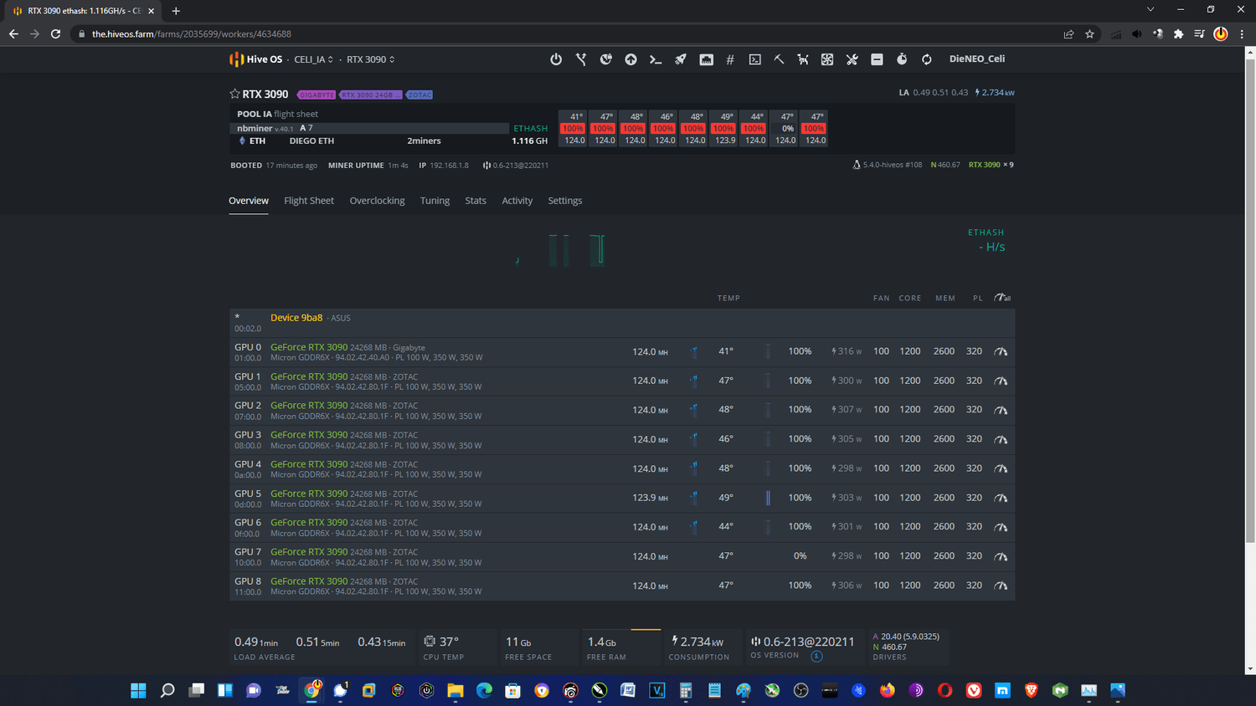Switch to the Overview tab
Viewport: 1256px width, 706px height.
[x=249, y=201]
